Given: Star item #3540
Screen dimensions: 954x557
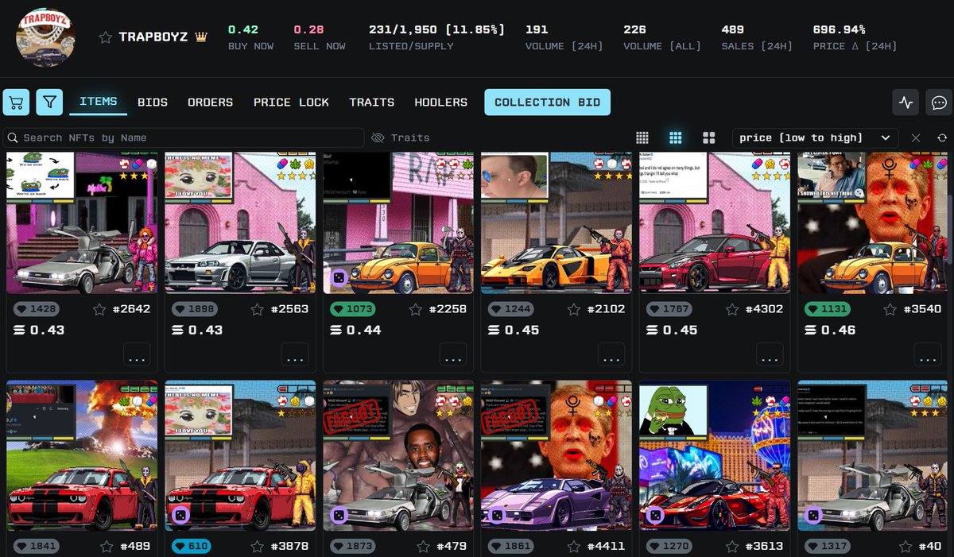Looking at the screenshot, I should [890, 309].
